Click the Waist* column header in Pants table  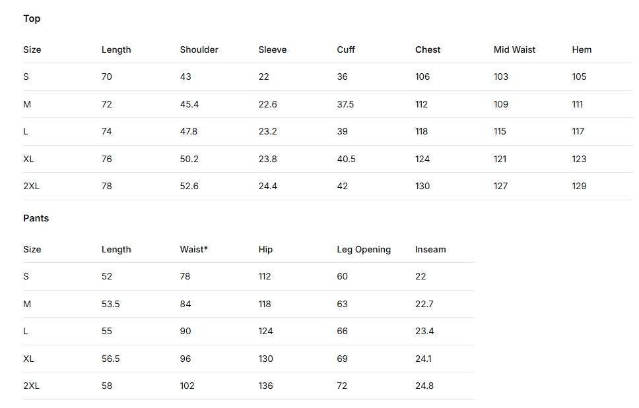point(193,249)
